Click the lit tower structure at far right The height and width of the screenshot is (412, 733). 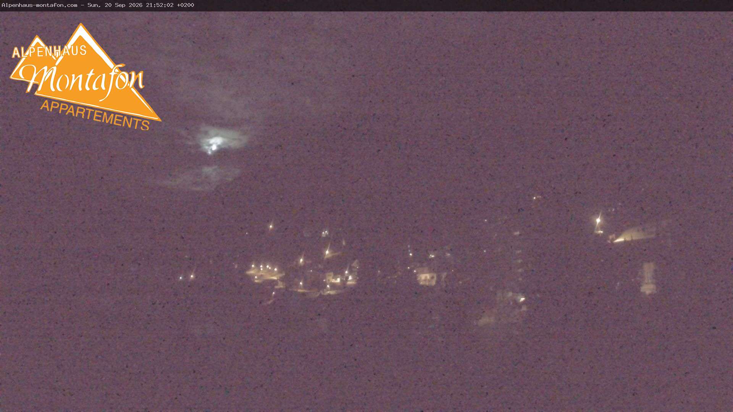point(647,278)
